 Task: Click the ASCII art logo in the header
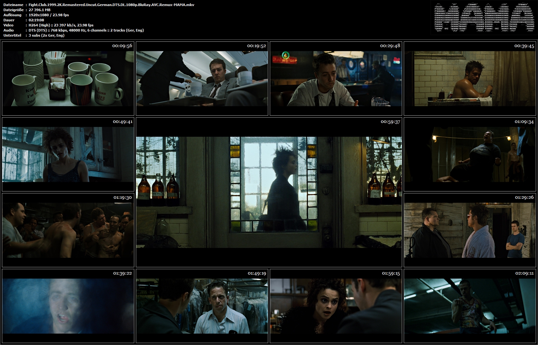coord(484,18)
